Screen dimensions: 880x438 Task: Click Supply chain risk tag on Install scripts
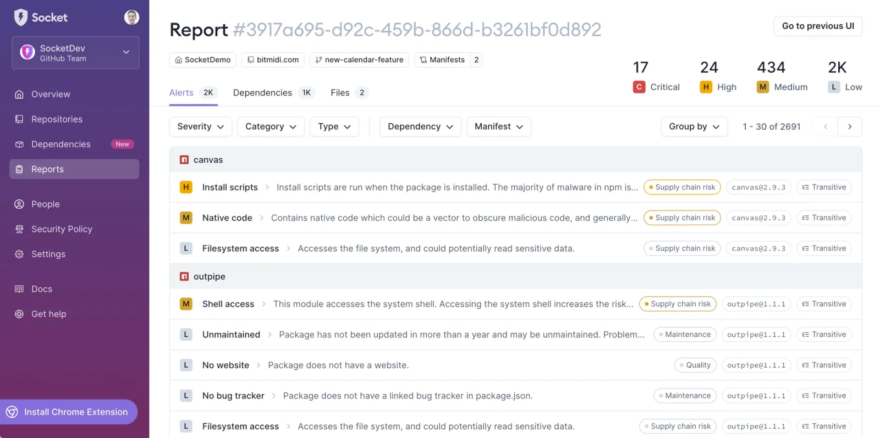pyautogui.click(x=682, y=187)
